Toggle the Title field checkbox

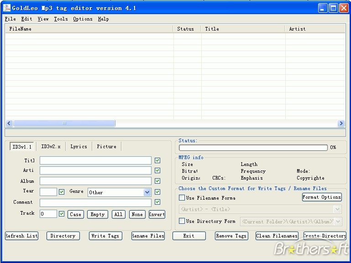point(157,160)
